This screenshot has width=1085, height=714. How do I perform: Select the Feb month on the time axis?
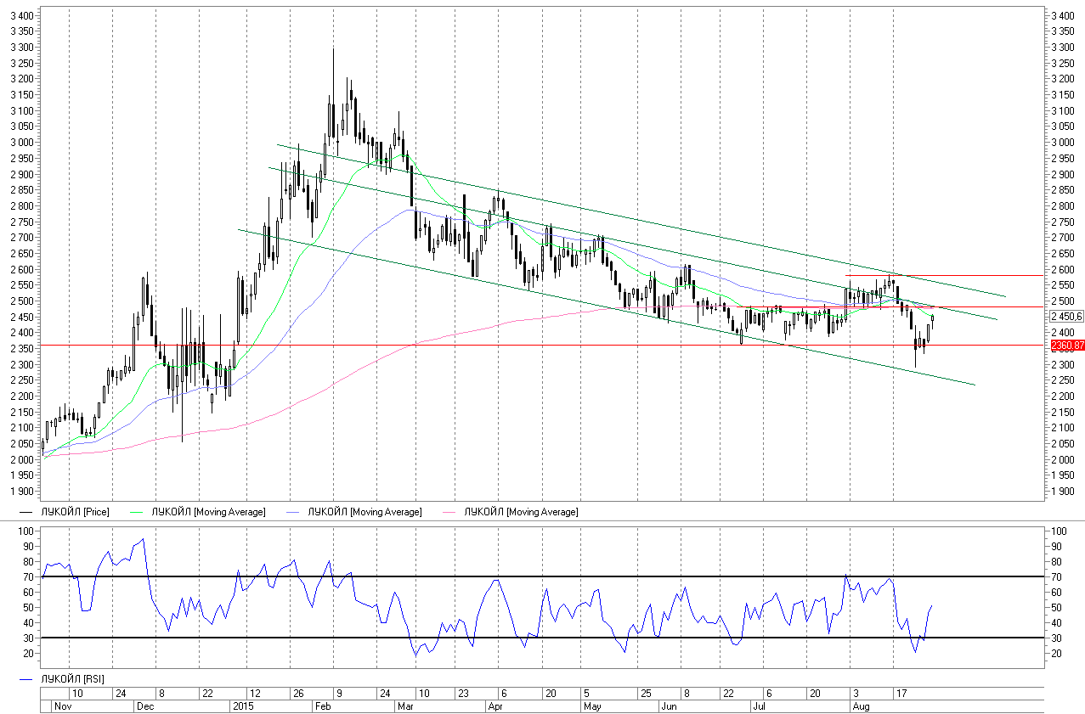pyautogui.click(x=323, y=706)
